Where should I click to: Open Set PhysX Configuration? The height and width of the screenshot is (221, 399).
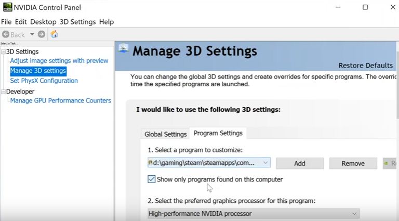coord(44,81)
